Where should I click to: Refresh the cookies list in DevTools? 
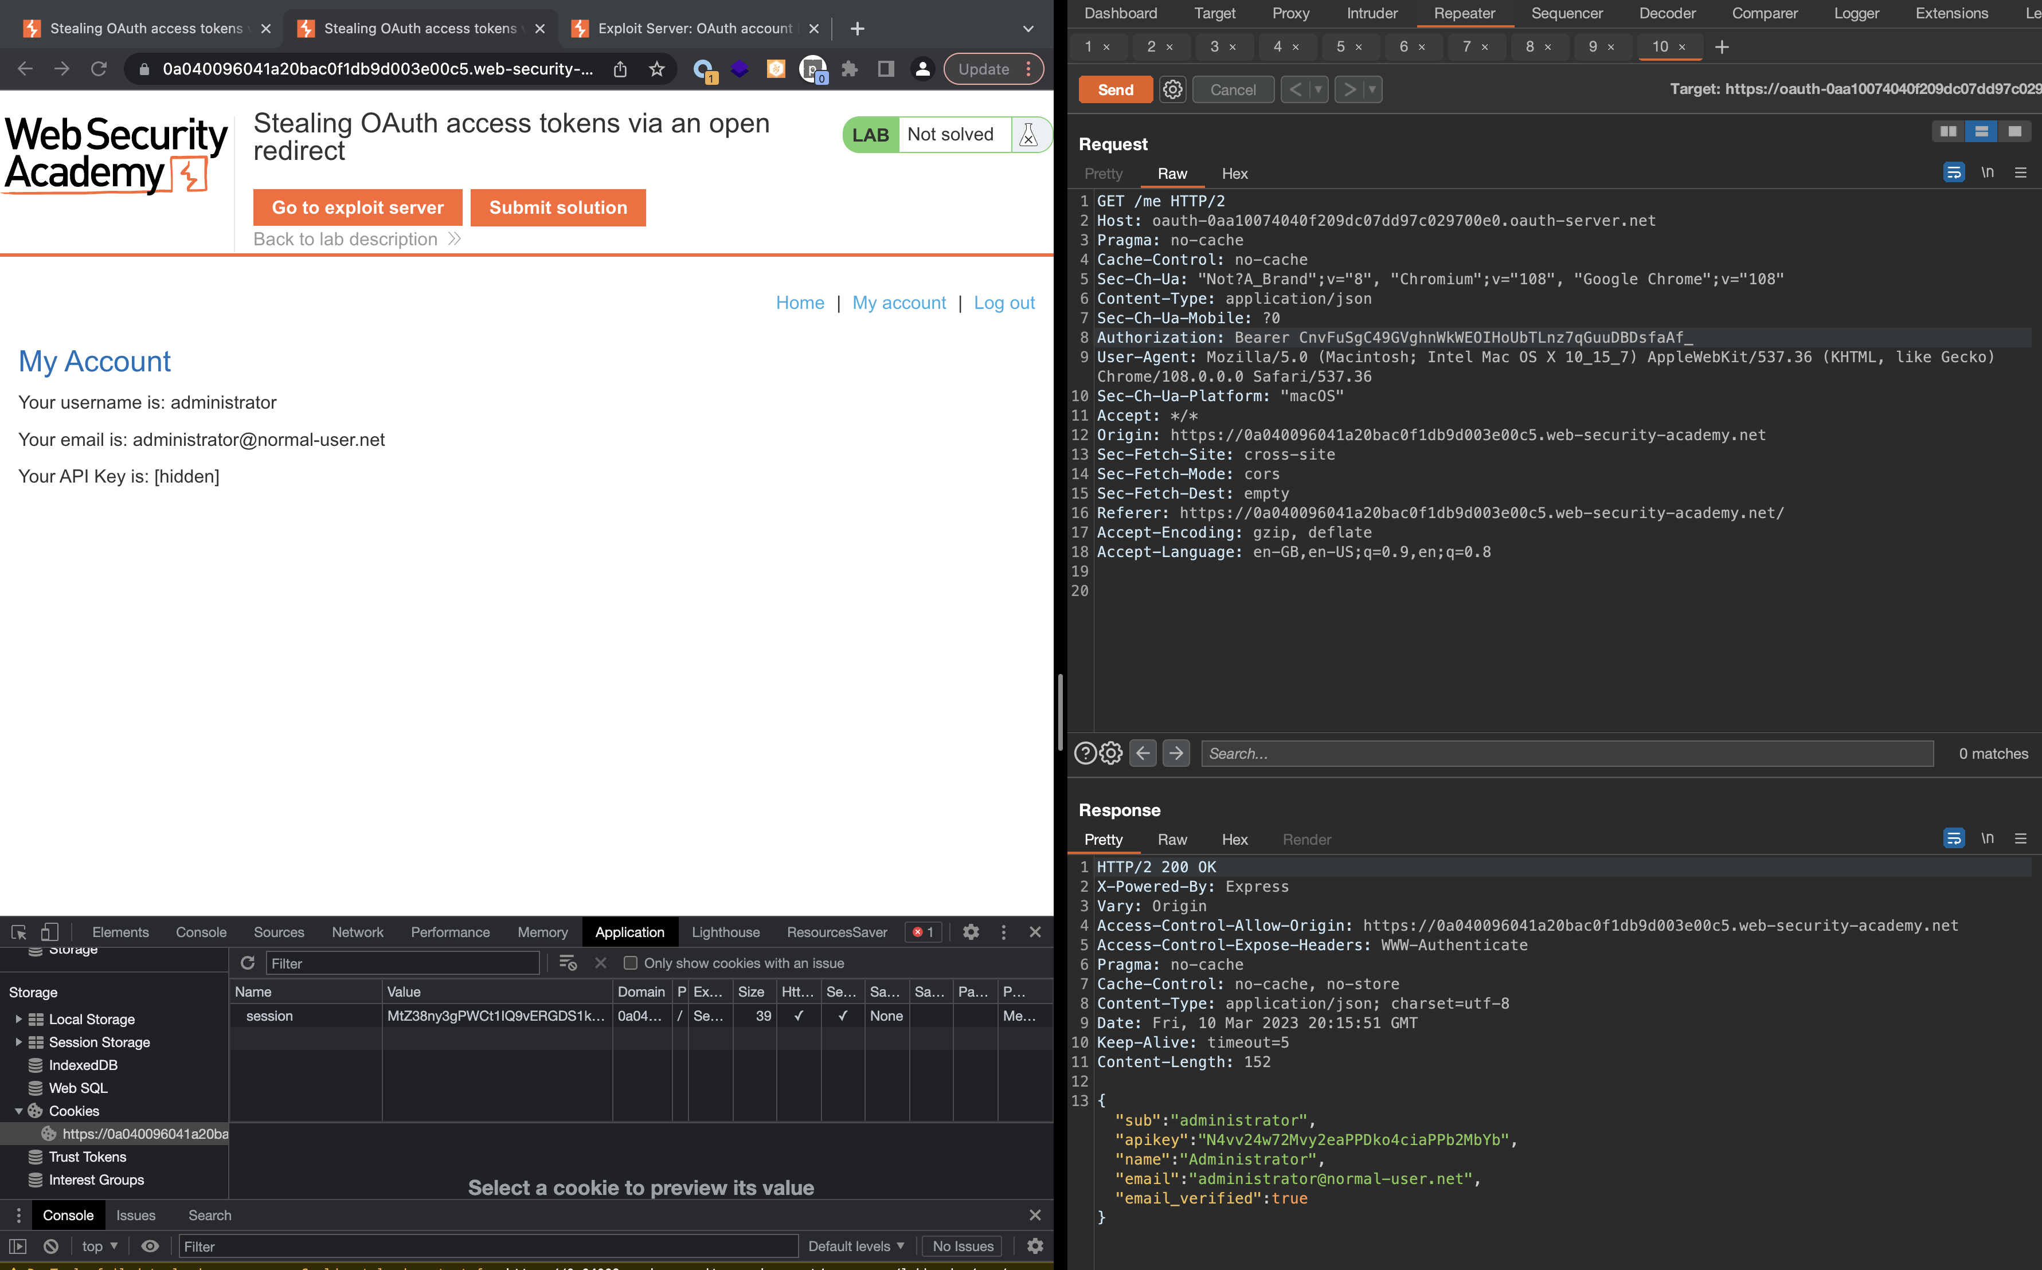[247, 963]
